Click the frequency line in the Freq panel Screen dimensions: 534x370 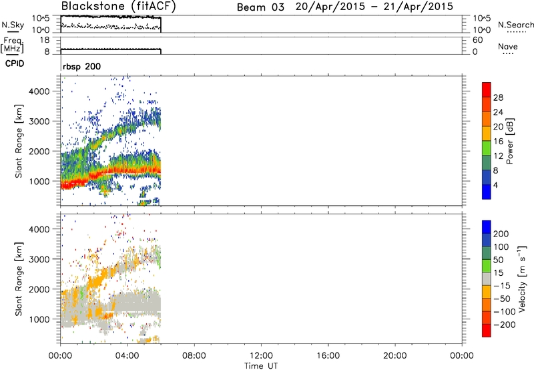111,49
